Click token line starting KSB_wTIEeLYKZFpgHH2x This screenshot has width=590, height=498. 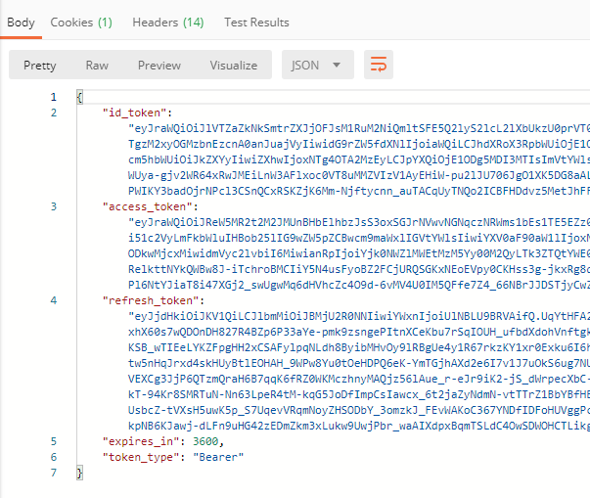pyautogui.click(x=359, y=347)
